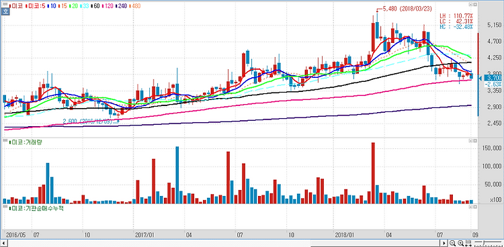Click the LC : 42.31% text
The height and width of the screenshot is (247, 504).
tap(456, 21)
